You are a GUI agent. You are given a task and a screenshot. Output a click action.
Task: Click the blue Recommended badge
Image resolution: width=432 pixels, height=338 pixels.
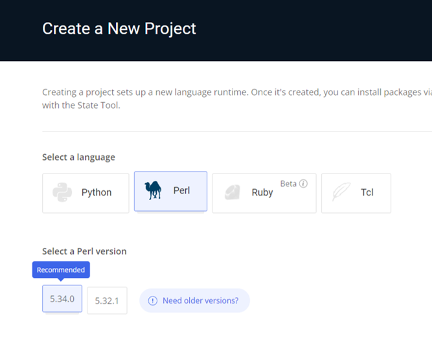(61, 270)
